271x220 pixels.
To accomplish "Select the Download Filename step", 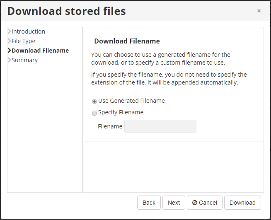I will (x=40, y=51).
